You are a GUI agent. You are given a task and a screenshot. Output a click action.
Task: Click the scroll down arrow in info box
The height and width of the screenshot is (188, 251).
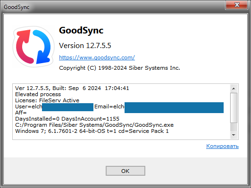(234, 135)
